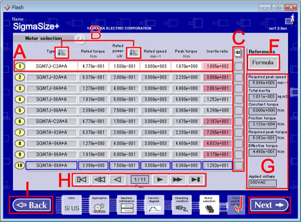Click the Effective torque value field
This screenshot has width=301, height=222.
click(x=263, y=153)
